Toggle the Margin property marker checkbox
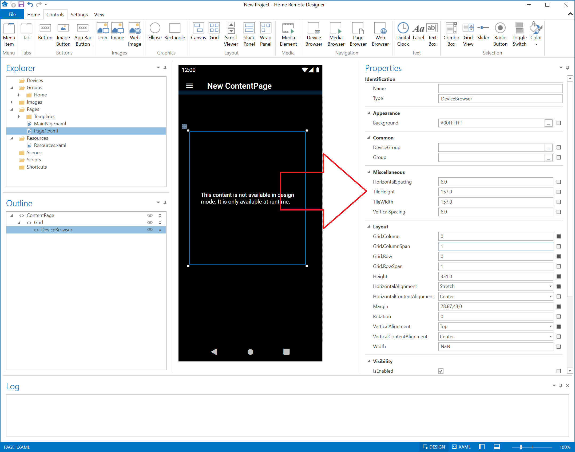The image size is (575, 452). (558, 306)
